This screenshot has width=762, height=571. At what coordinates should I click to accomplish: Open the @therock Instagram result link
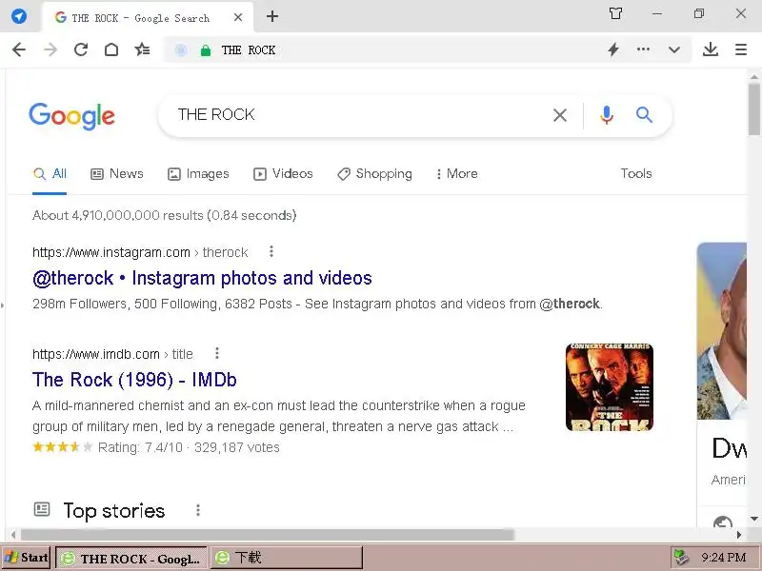202,278
